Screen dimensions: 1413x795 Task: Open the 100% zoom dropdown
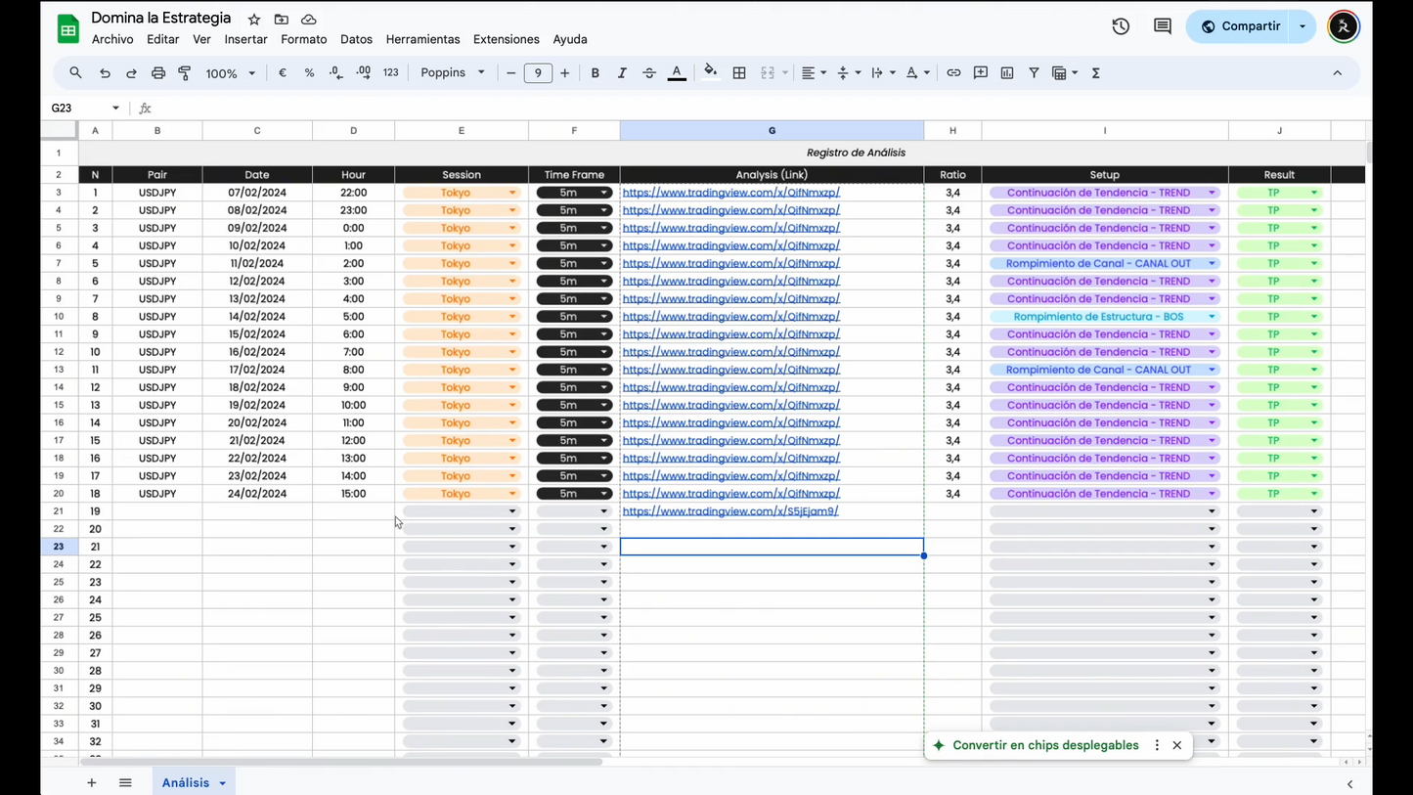point(231,73)
